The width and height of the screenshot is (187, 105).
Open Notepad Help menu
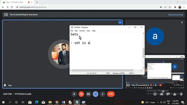click(93, 31)
